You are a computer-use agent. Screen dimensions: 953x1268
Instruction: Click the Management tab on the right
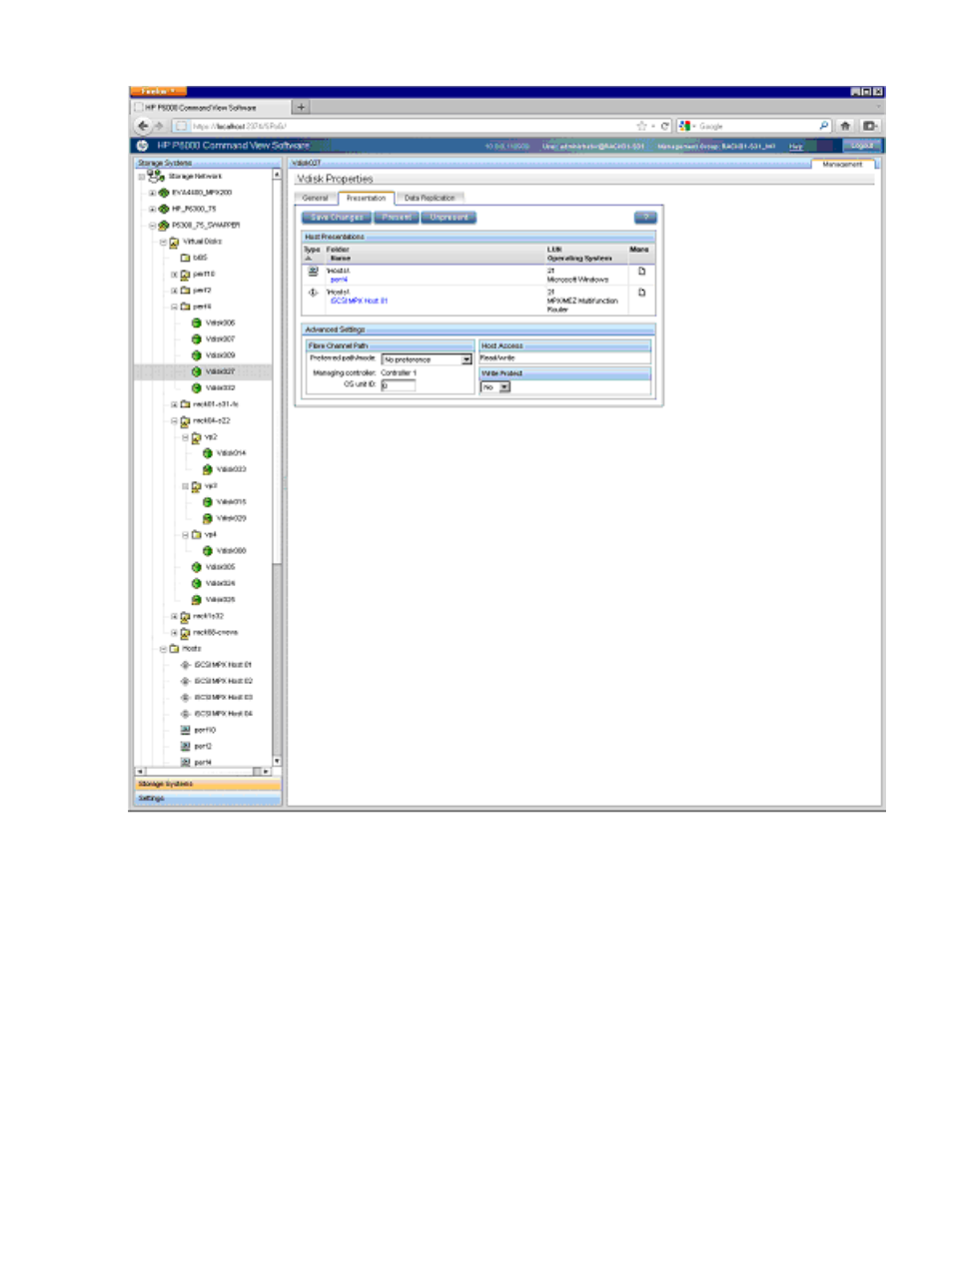coord(842,164)
